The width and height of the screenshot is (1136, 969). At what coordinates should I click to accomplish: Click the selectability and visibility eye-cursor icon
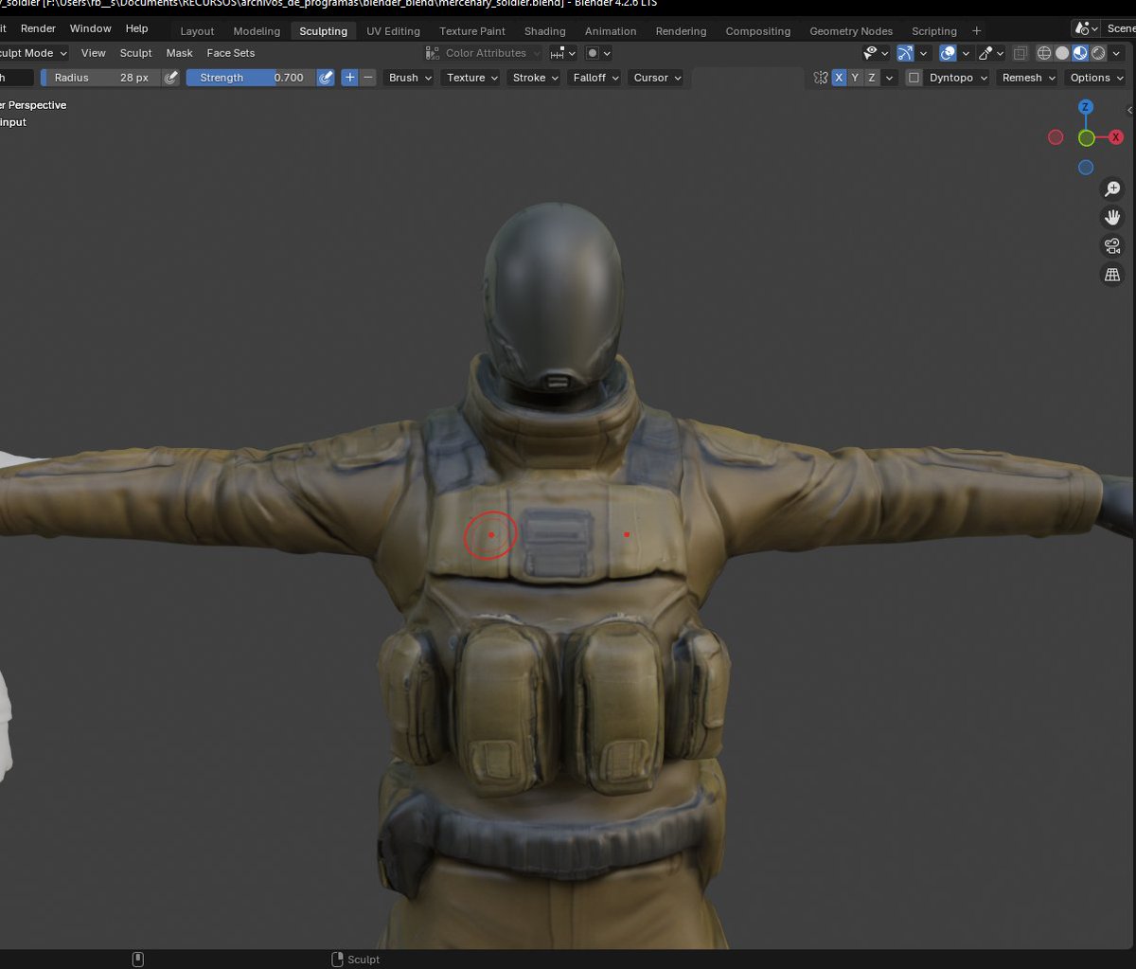pos(876,53)
